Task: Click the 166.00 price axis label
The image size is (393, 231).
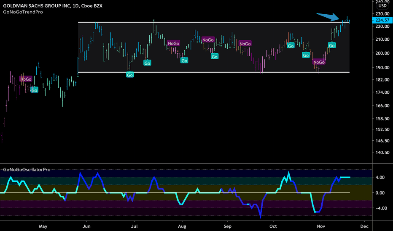Action: [382, 105]
